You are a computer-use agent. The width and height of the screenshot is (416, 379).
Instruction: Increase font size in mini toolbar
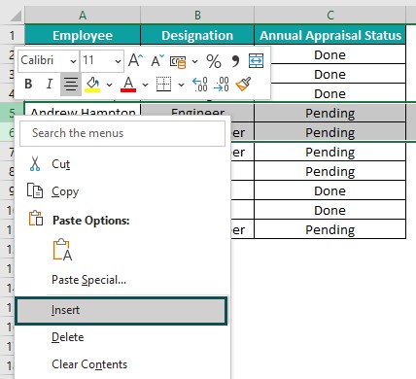pyautogui.click(x=135, y=60)
